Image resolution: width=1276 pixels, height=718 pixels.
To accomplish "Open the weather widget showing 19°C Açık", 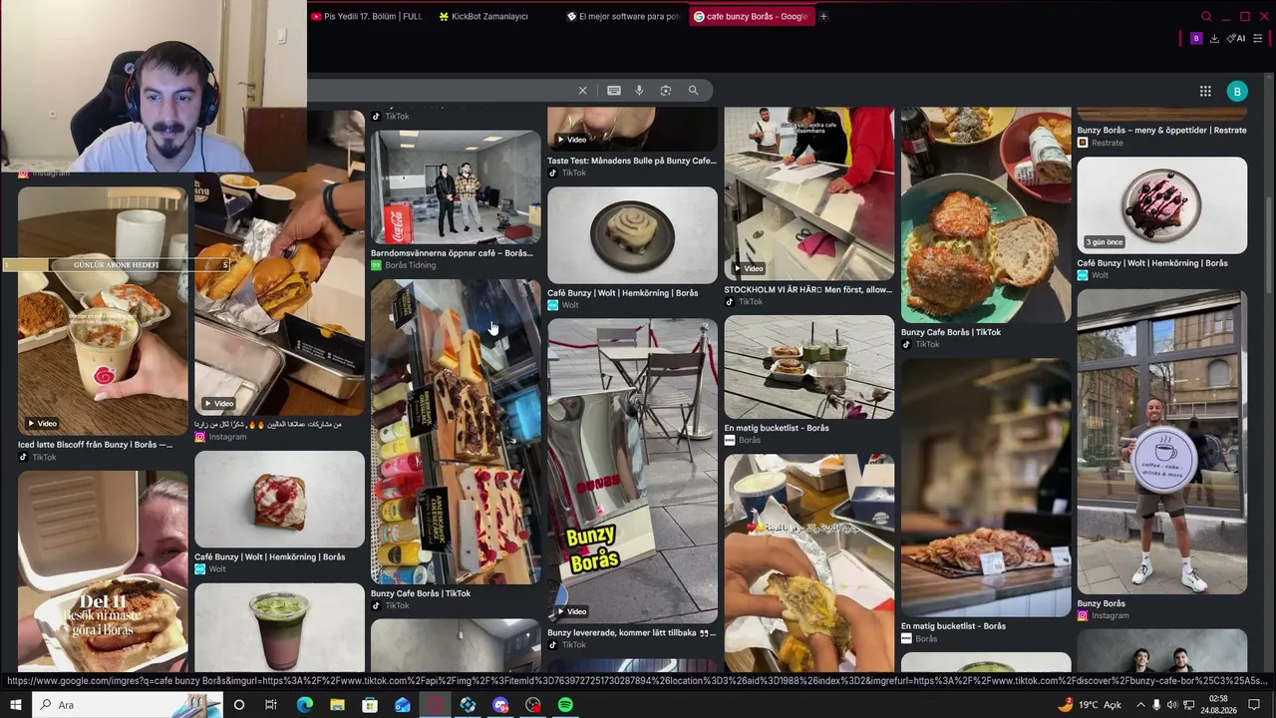I will point(1092,705).
